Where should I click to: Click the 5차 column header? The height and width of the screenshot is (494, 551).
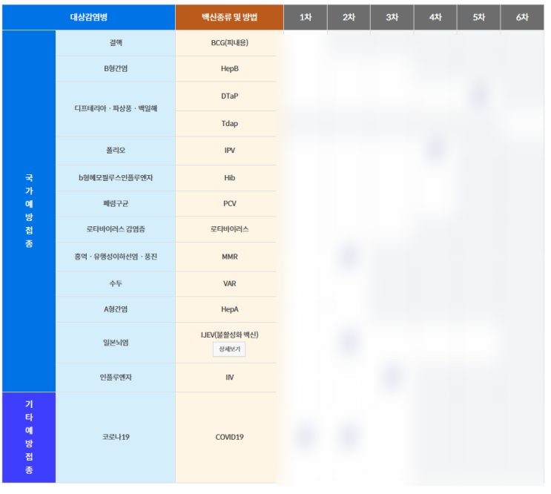pos(478,17)
